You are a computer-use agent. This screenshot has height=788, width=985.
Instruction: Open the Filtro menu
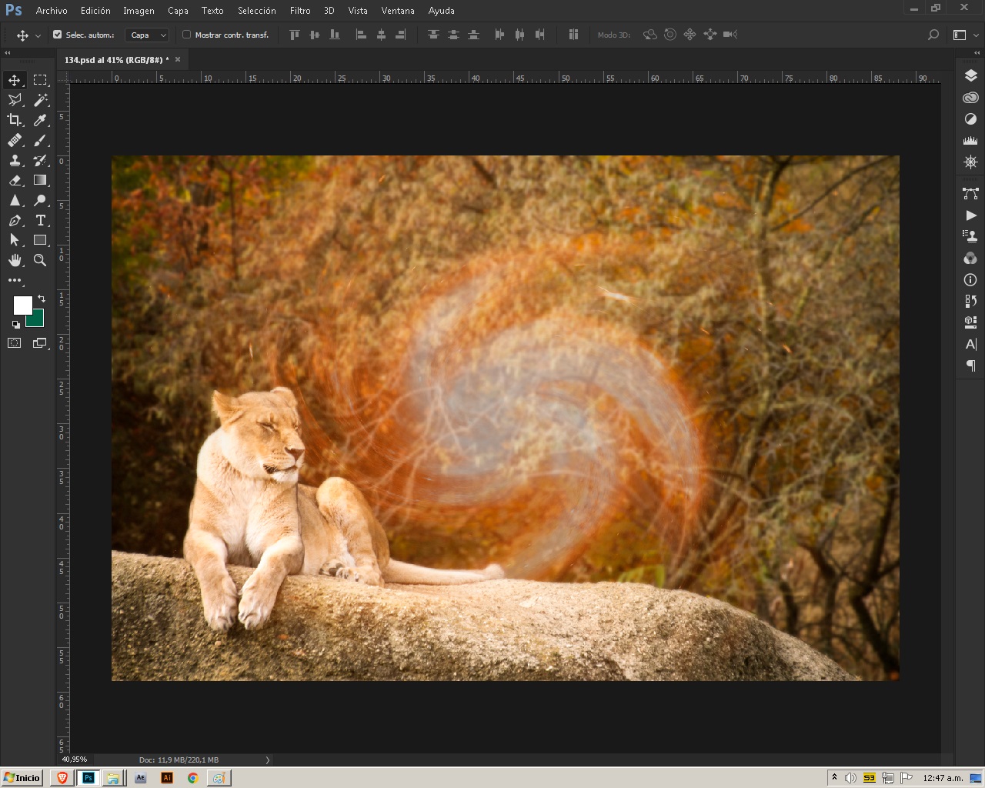[x=300, y=11]
